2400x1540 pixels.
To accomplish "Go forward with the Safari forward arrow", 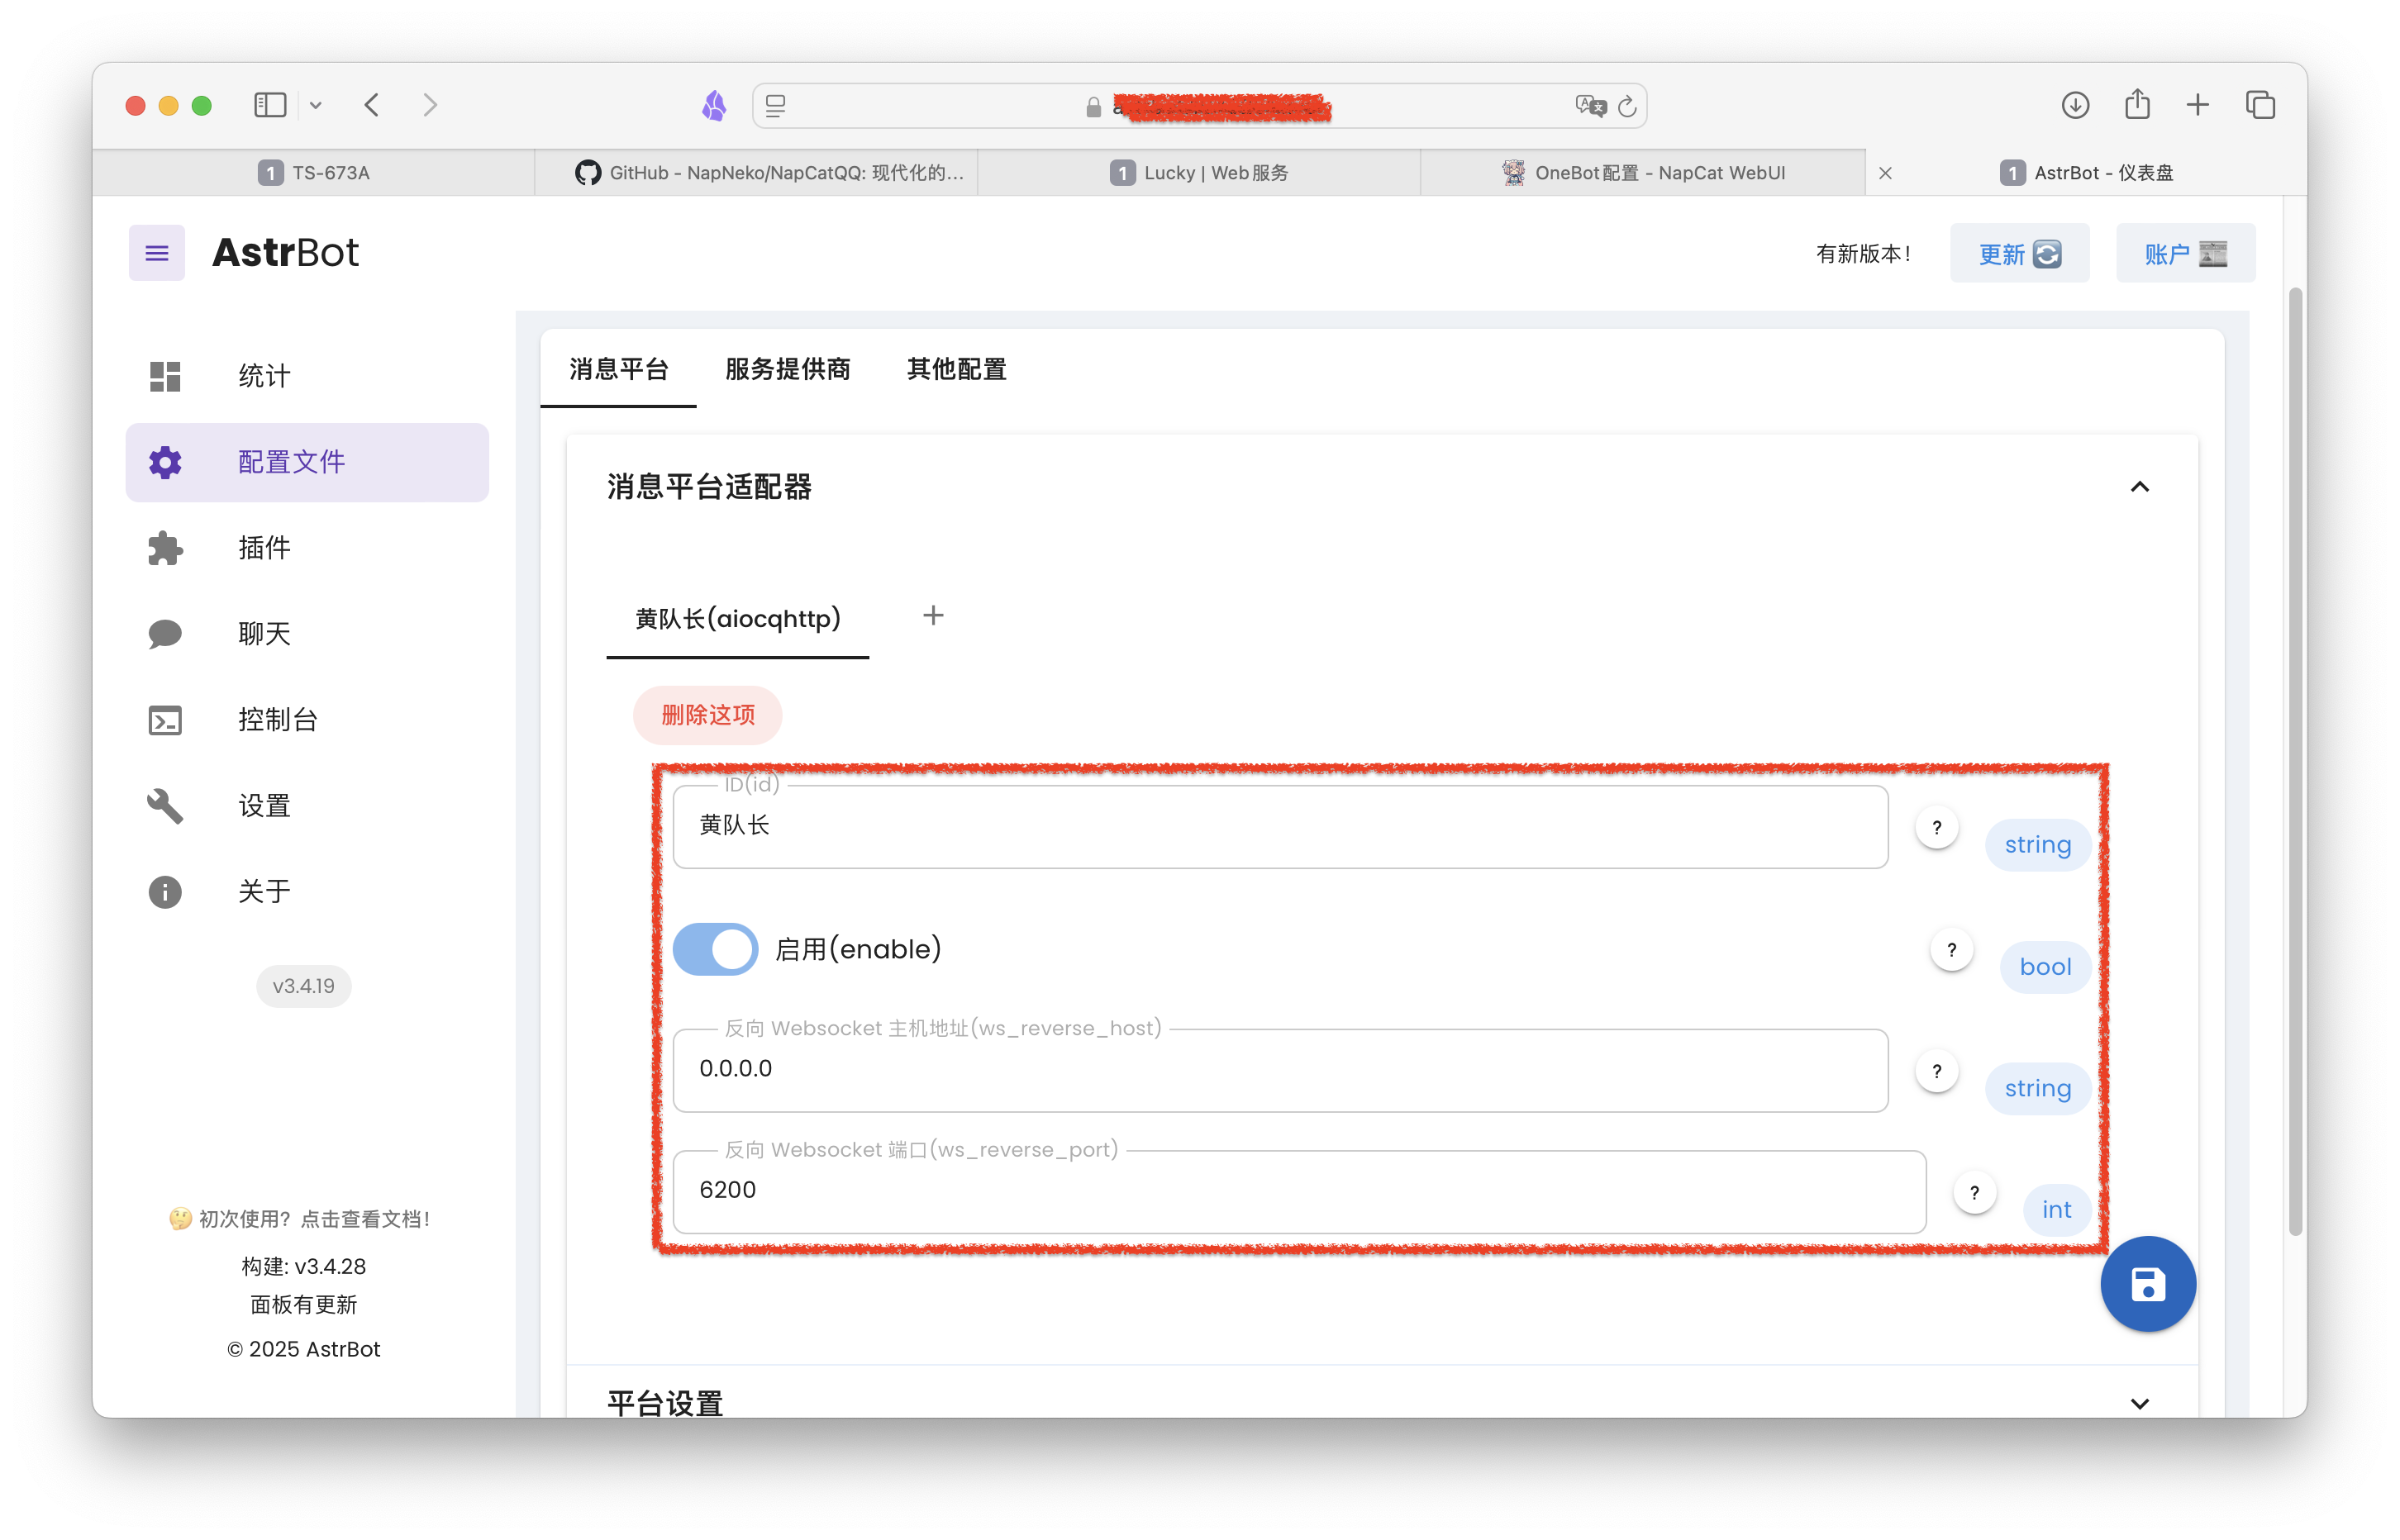I will pos(430,105).
